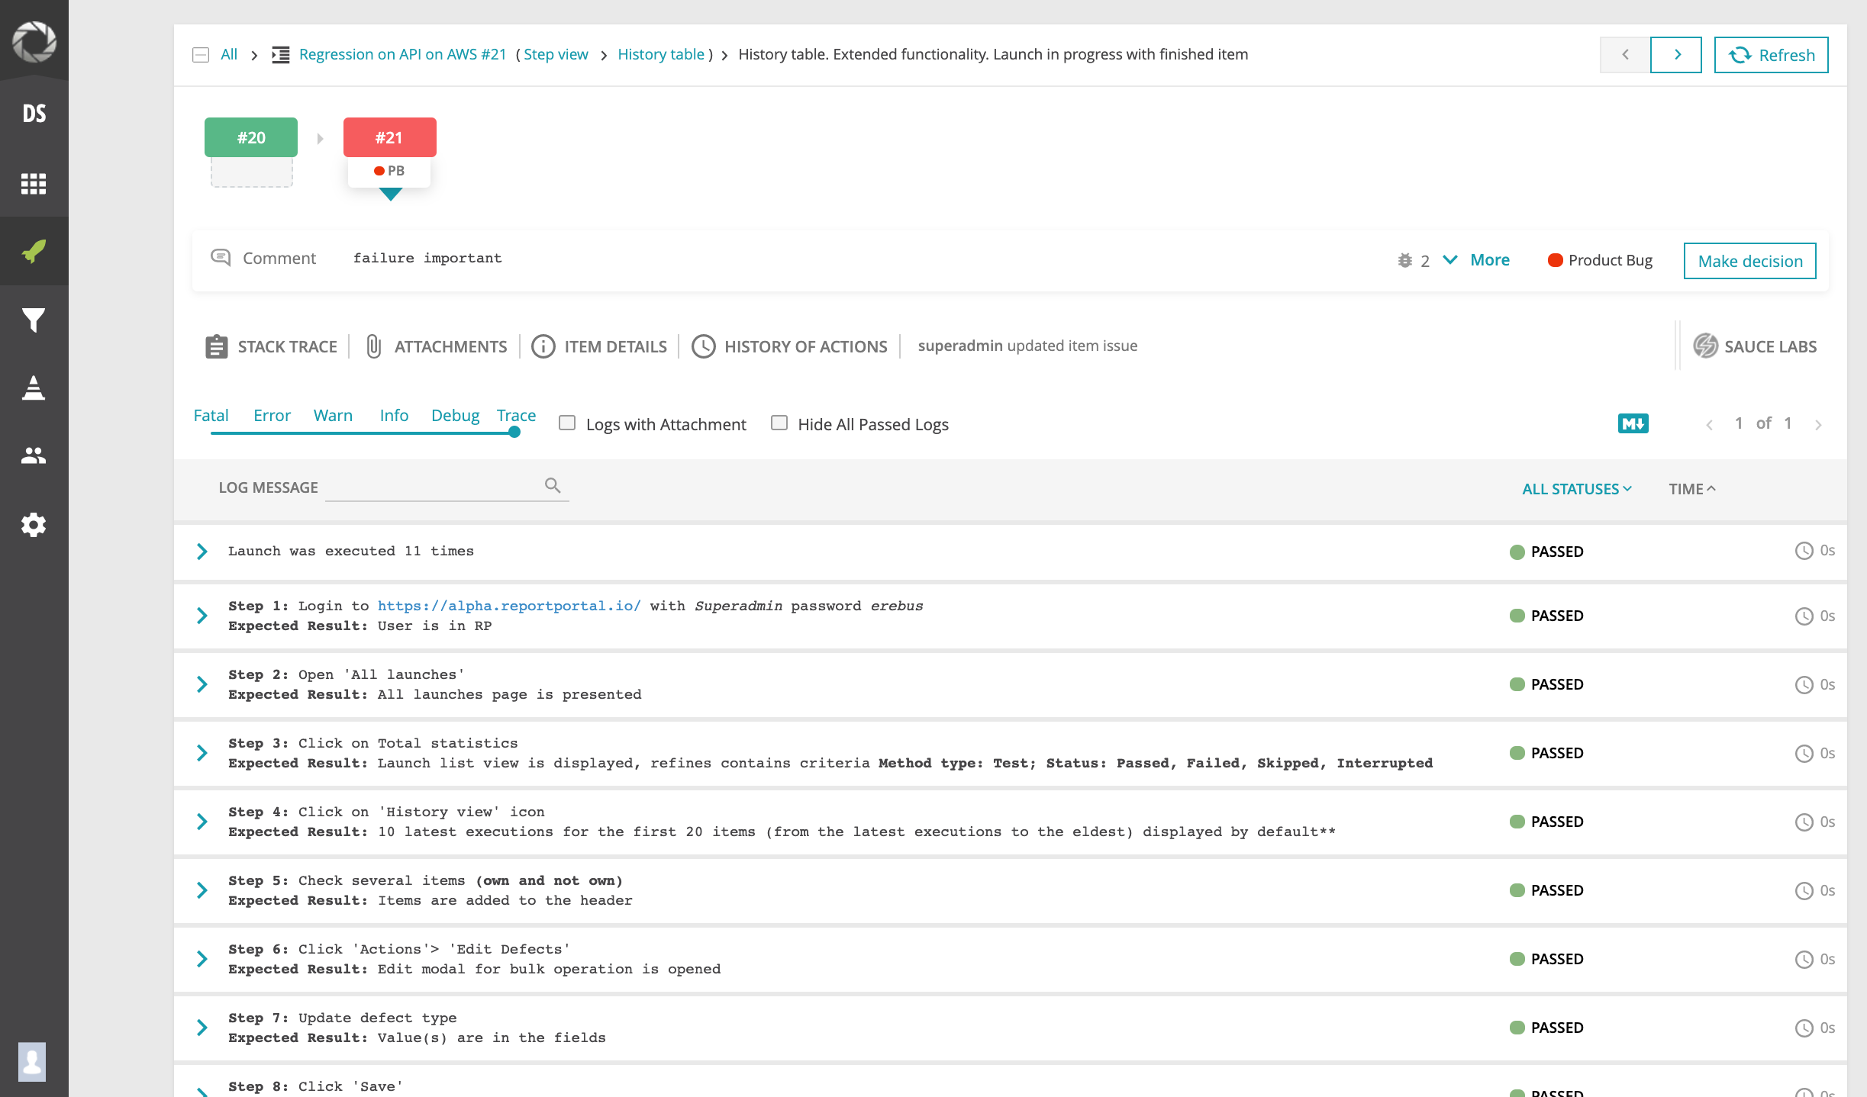Image resolution: width=1867 pixels, height=1097 pixels.
Task: Click the Make decision button
Action: pos(1749,260)
